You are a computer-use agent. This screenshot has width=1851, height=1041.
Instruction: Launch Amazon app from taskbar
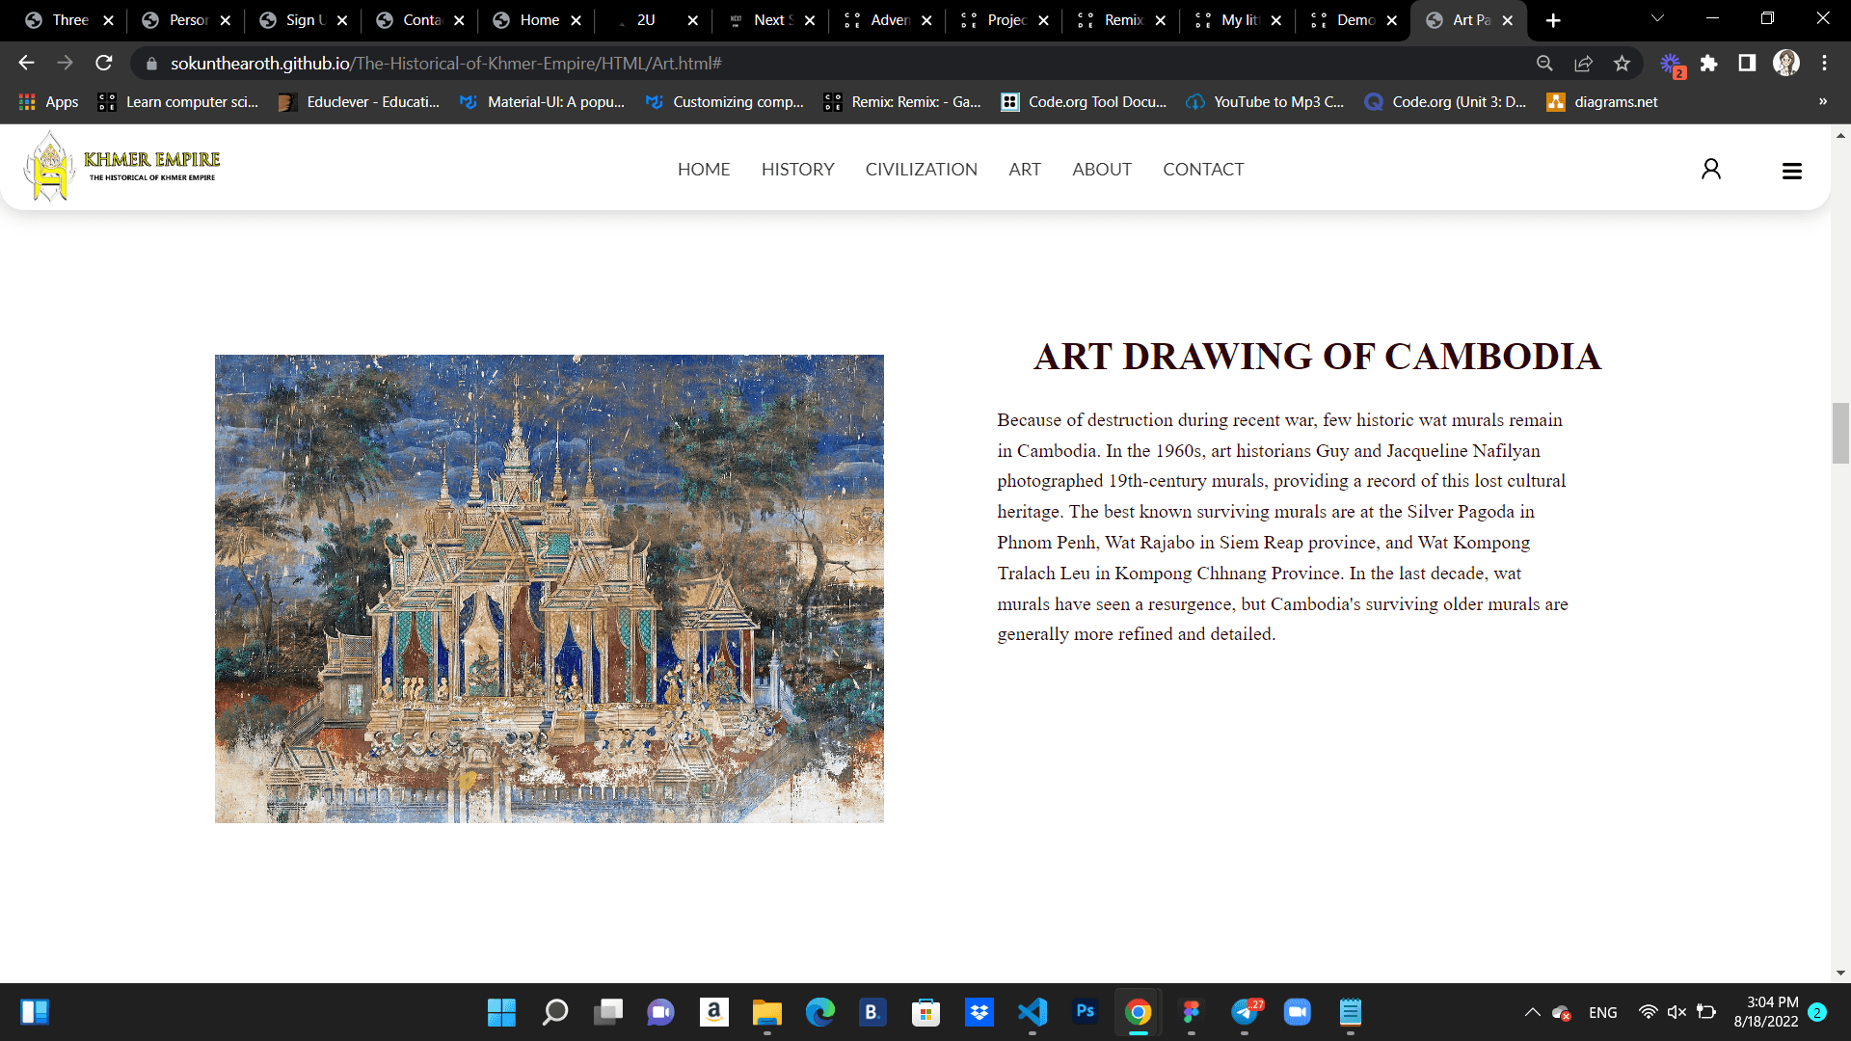click(714, 1012)
